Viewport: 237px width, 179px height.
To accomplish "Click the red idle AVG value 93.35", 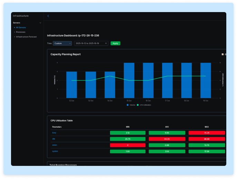I will click(167, 139).
